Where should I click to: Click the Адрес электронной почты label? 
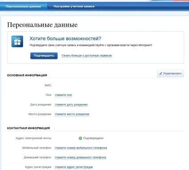click(x=33, y=138)
